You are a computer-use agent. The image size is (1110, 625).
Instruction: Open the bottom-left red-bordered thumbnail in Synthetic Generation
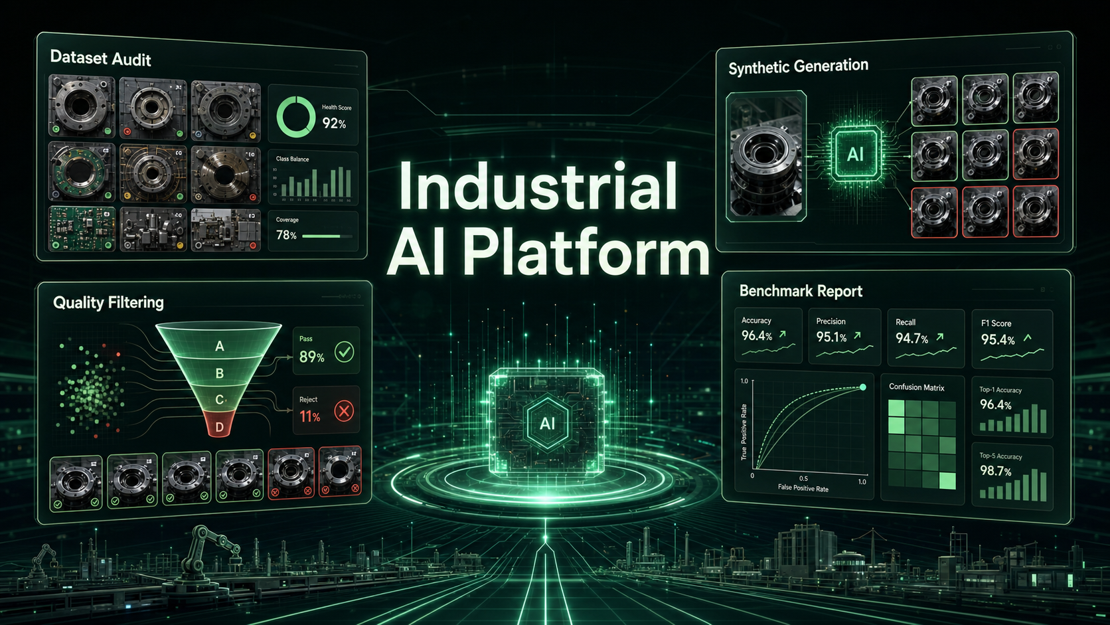click(x=934, y=213)
